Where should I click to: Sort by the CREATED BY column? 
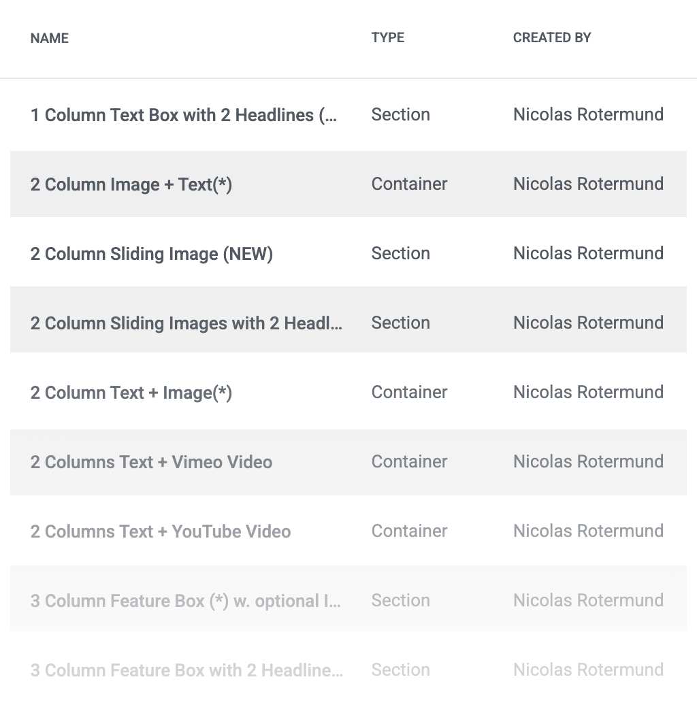click(552, 37)
